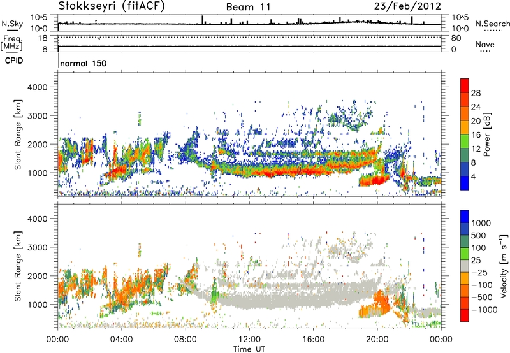Screen dimensions: 510x353
Task: Pick gray velocity segment between 25 and −25
Action: pyautogui.click(x=465, y=266)
